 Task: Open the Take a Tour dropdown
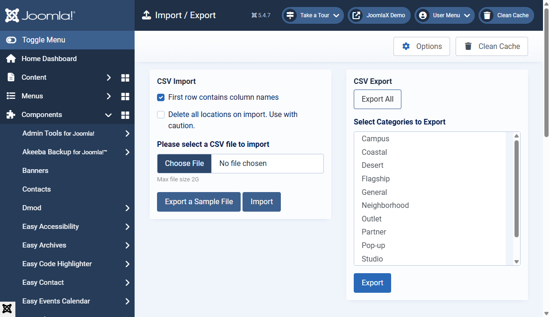pos(313,15)
